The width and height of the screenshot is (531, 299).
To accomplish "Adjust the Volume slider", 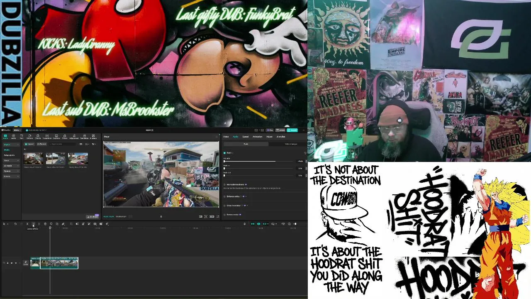I will click(x=258, y=161).
